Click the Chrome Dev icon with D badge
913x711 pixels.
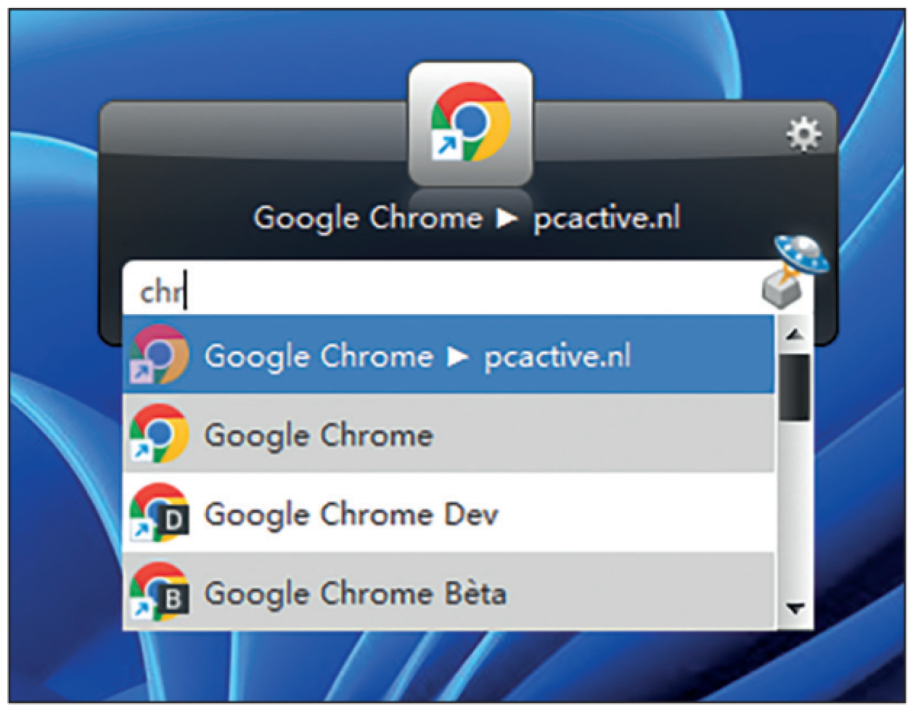click(159, 513)
